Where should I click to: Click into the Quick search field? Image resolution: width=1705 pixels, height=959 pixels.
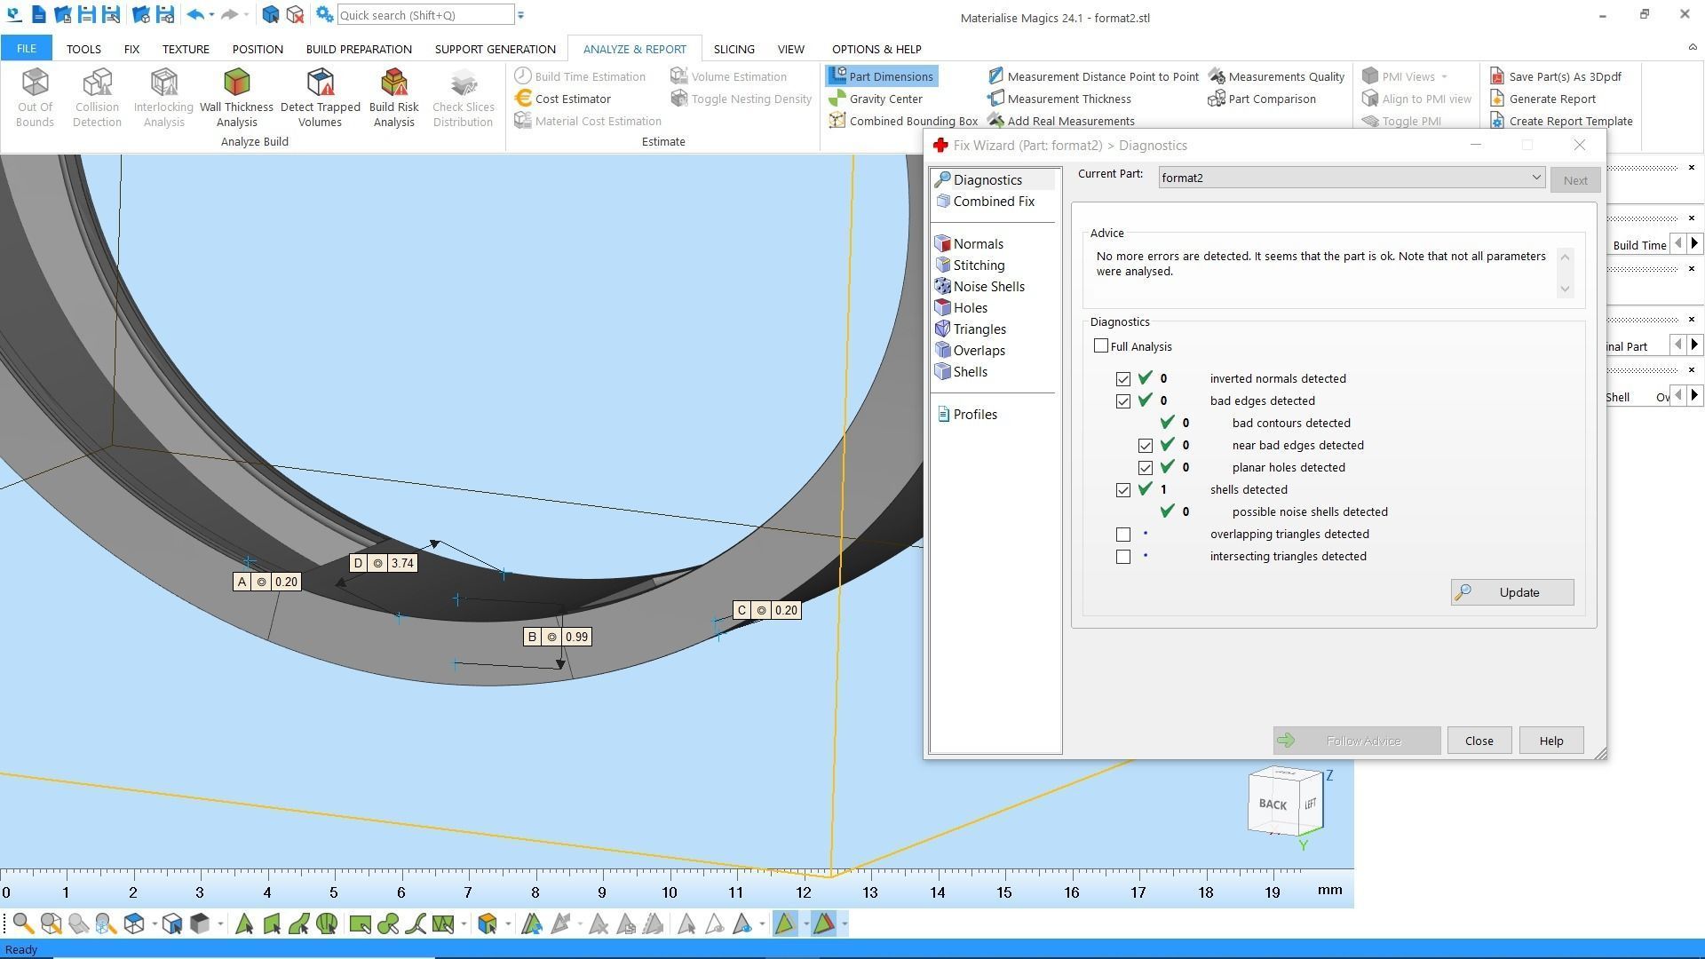(x=424, y=15)
